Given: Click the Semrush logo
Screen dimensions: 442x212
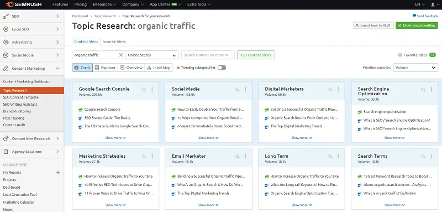Looking at the screenshot, I should point(24,4).
